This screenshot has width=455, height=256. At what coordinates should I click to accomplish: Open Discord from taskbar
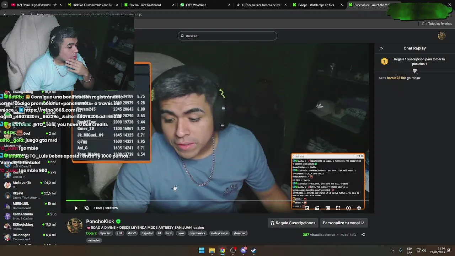(x=243, y=250)
